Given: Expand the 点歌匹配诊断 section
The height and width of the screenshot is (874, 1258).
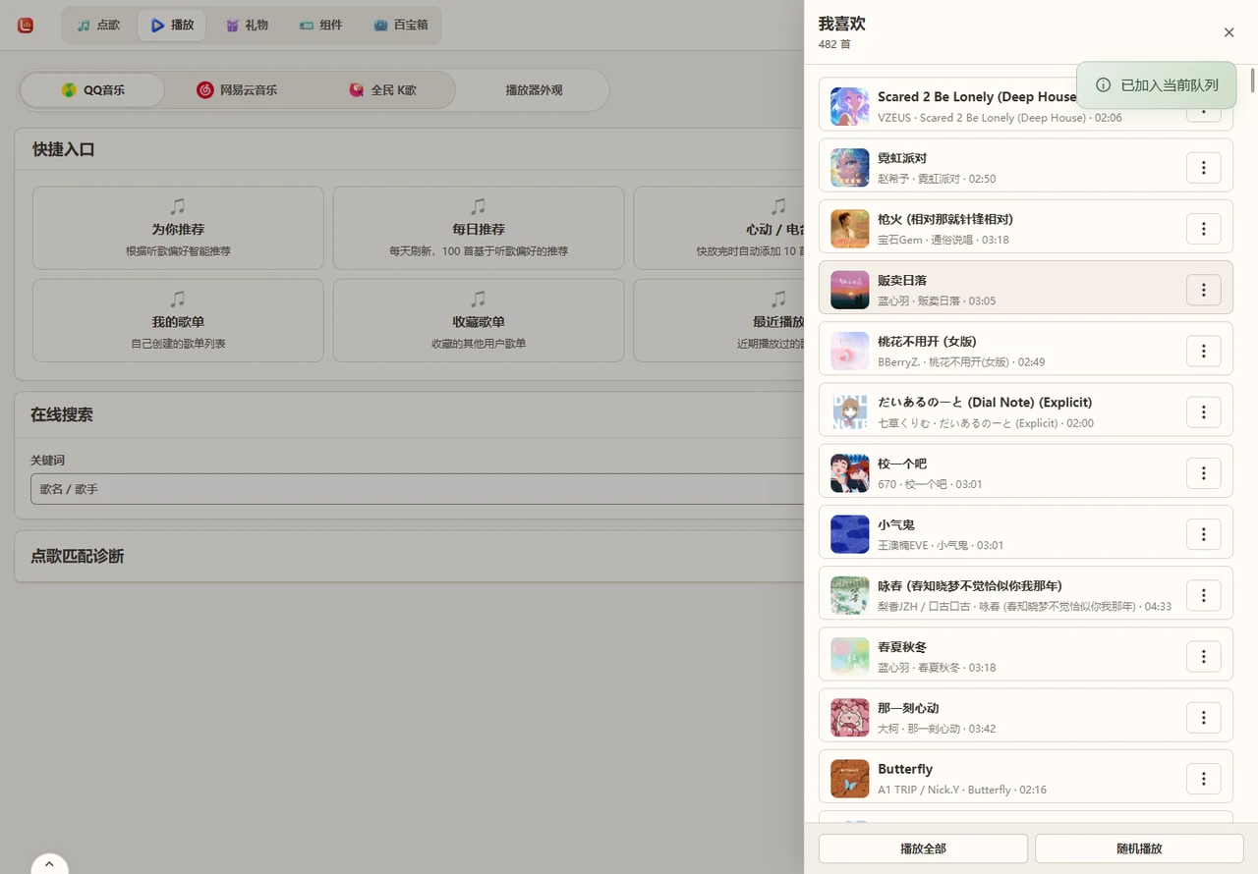Looking at the screenshot, I should pyautogui.click(x=409, y=556).
